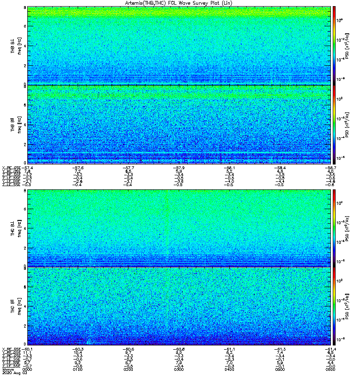The image size is (353, 376).
Task: Click the Y_RE_GSE value '10.4'
Action: pyautogui.click(x=78, y=353)
